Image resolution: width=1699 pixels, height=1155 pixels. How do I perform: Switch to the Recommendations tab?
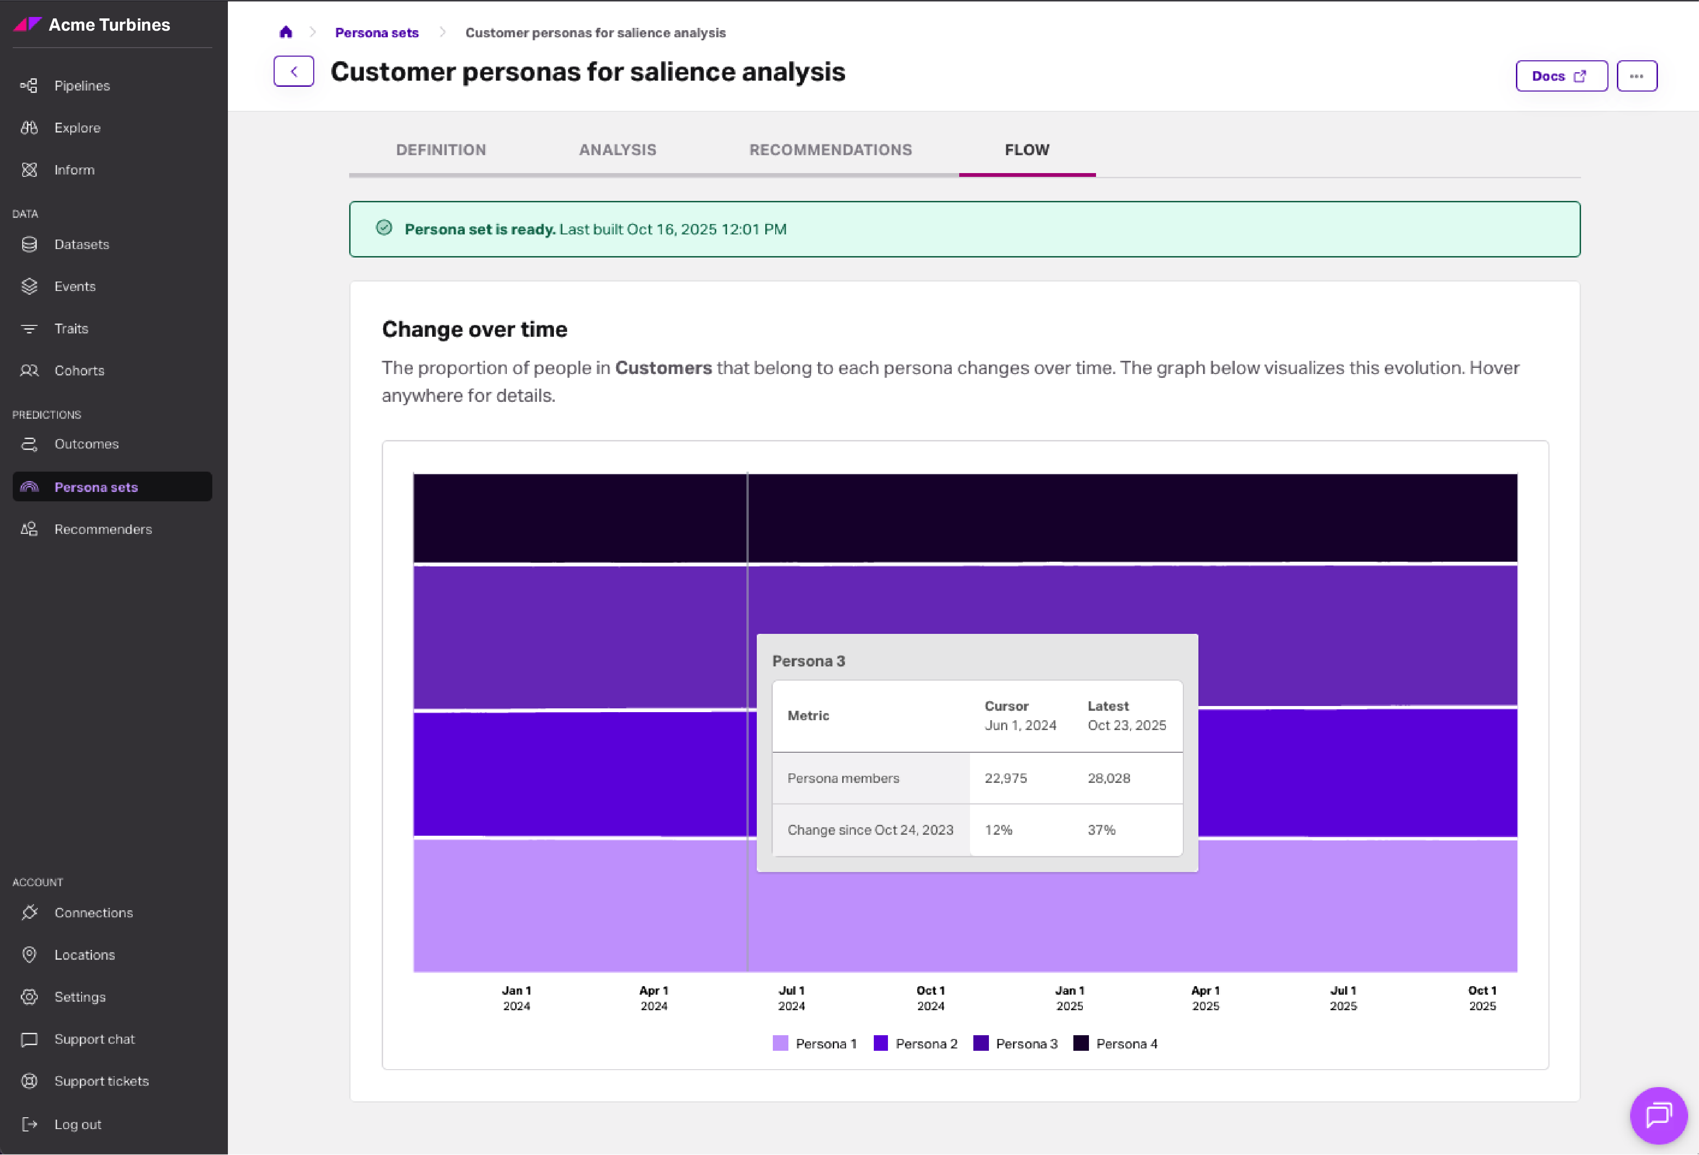coord(830,150)
